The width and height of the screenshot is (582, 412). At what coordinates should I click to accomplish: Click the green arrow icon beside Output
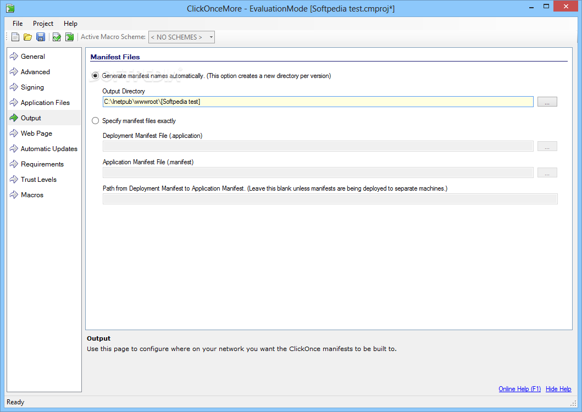pyautogui.click(x=14, y=118)
